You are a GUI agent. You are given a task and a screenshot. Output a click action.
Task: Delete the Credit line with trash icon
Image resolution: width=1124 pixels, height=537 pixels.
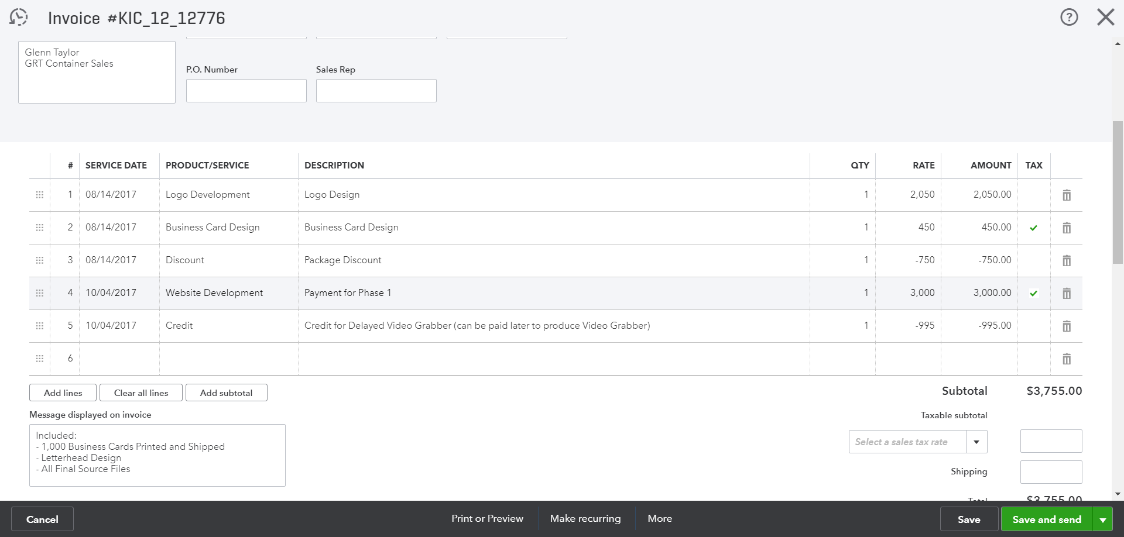1067,326
